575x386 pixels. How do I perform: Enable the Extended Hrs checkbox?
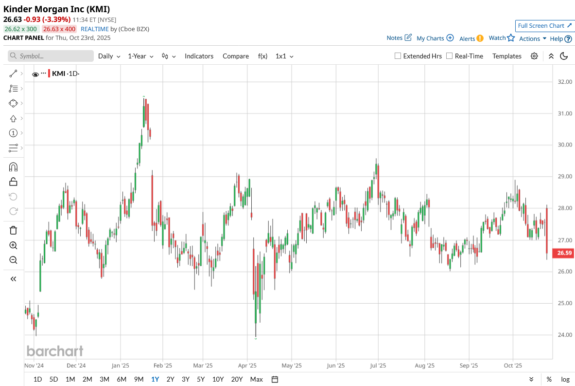(x=398, y=56)
